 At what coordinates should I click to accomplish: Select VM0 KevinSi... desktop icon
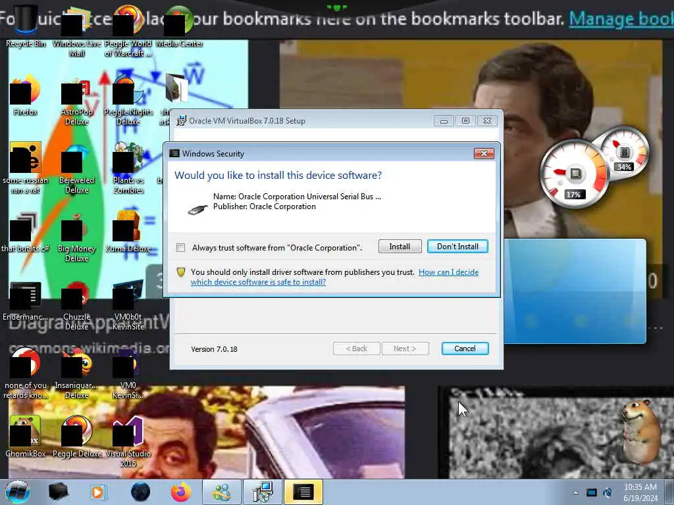coord(128,373)
